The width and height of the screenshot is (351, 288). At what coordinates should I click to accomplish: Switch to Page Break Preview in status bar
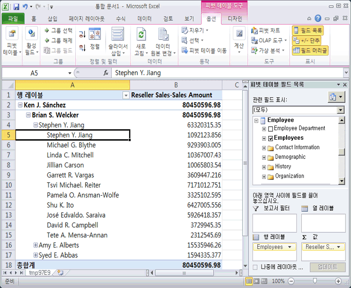(264, 281)
